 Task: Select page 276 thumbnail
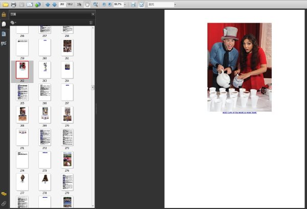tap(67, 160)
